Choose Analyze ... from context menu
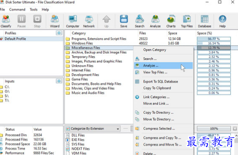238x155 pixels. [163, 65]
